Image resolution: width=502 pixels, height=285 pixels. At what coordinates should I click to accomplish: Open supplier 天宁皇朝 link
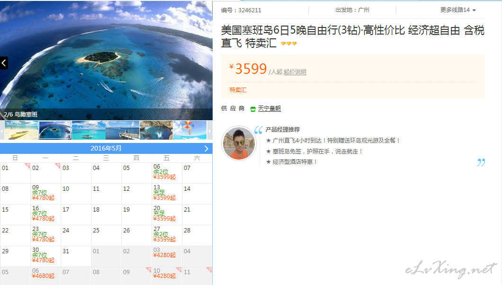269,108
